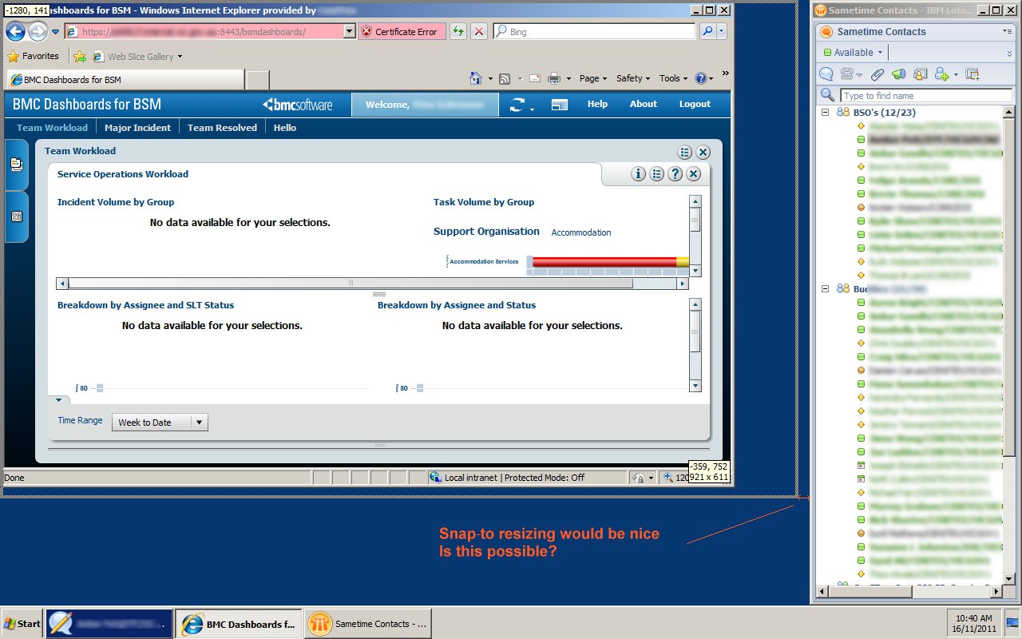Switch to the Team Resolved tab
Image resolution: width=1022 pixels, height=639 pixels.
(x=222, y=128)
